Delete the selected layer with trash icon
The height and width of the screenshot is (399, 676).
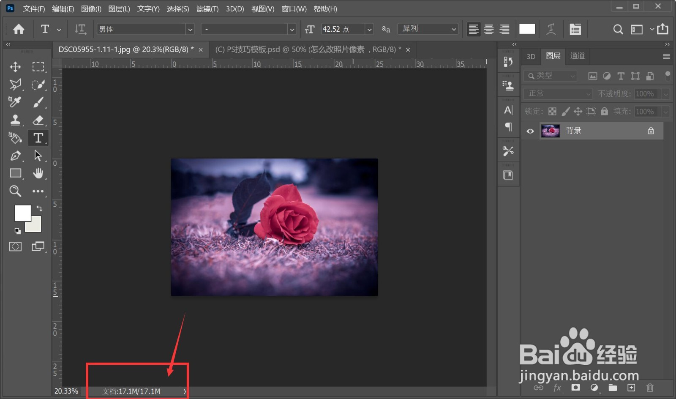pos(650,388)
